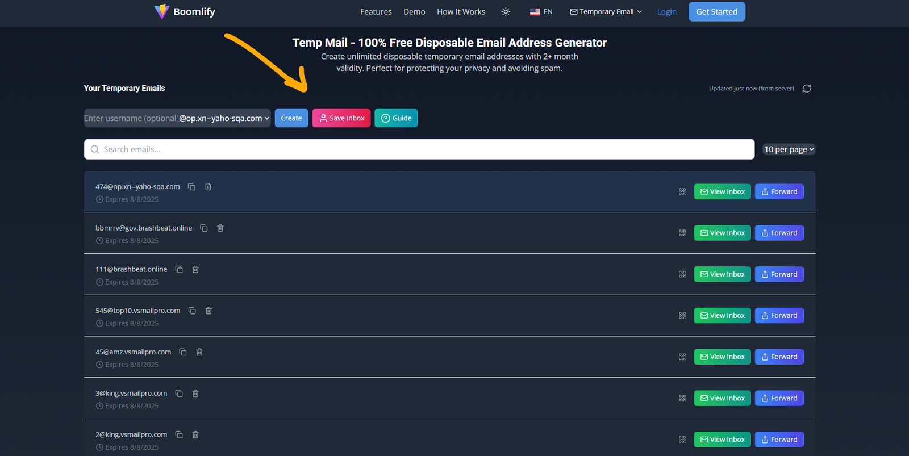
Task: Copy the 111@brashbeat.online address
Action: [179, 269]
